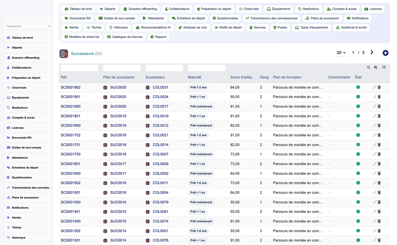Edit row SCS001301 with pencil icon
The image size is (397, 245).
374,240
